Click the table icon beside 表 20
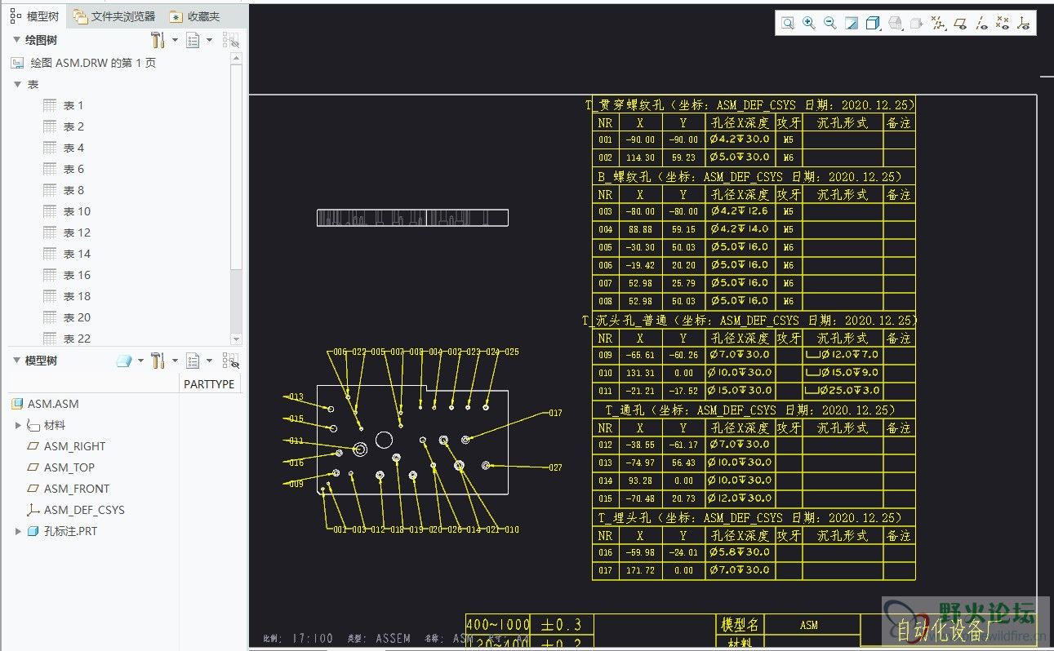 pyautogui.click(x=50, y=317)
